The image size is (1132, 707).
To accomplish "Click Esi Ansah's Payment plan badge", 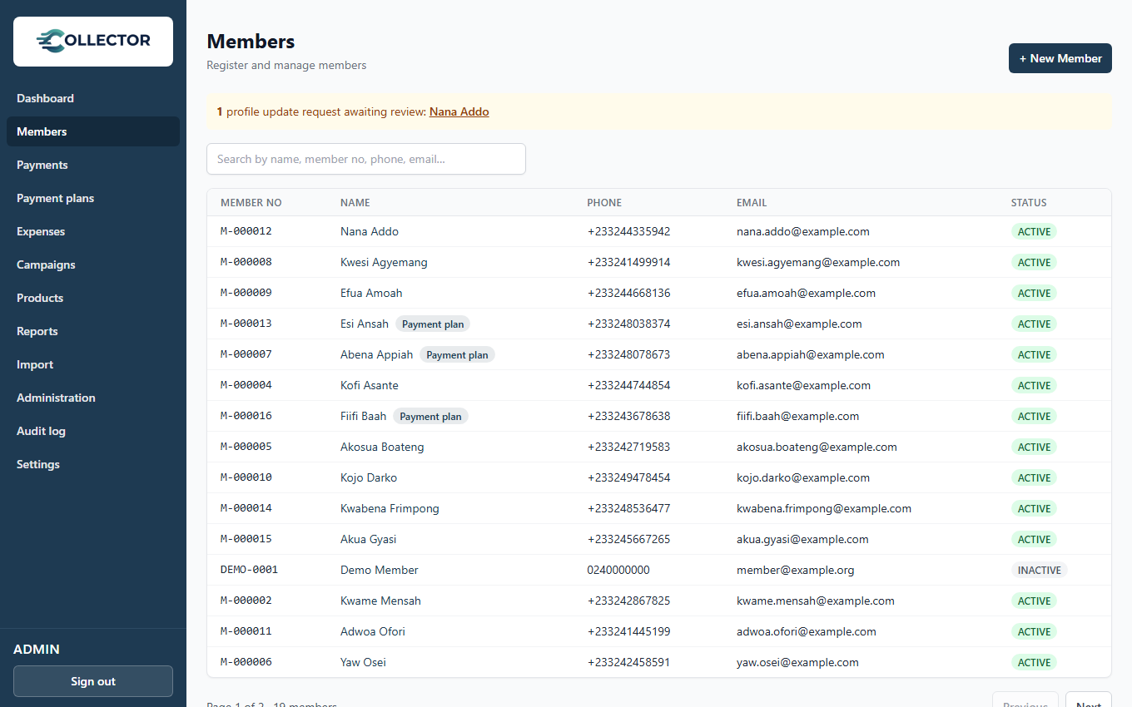I will coord(433,324).
